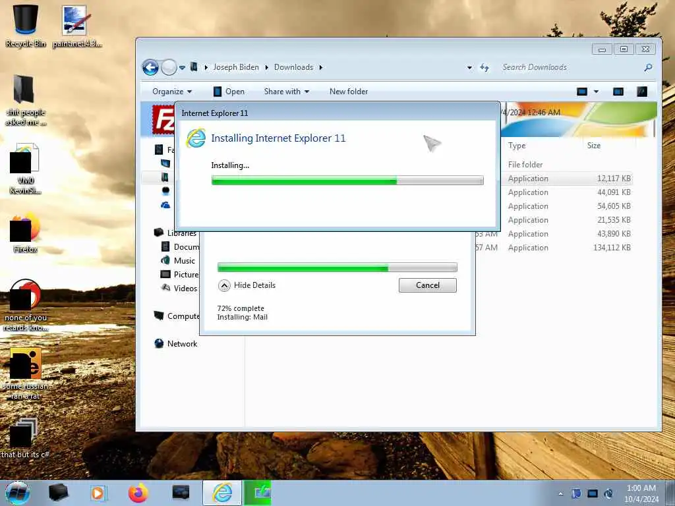This screenshot has height=506, width=675.
Task: Open the recent pages dropdown arrow
Action: click(x=182, y=68)
